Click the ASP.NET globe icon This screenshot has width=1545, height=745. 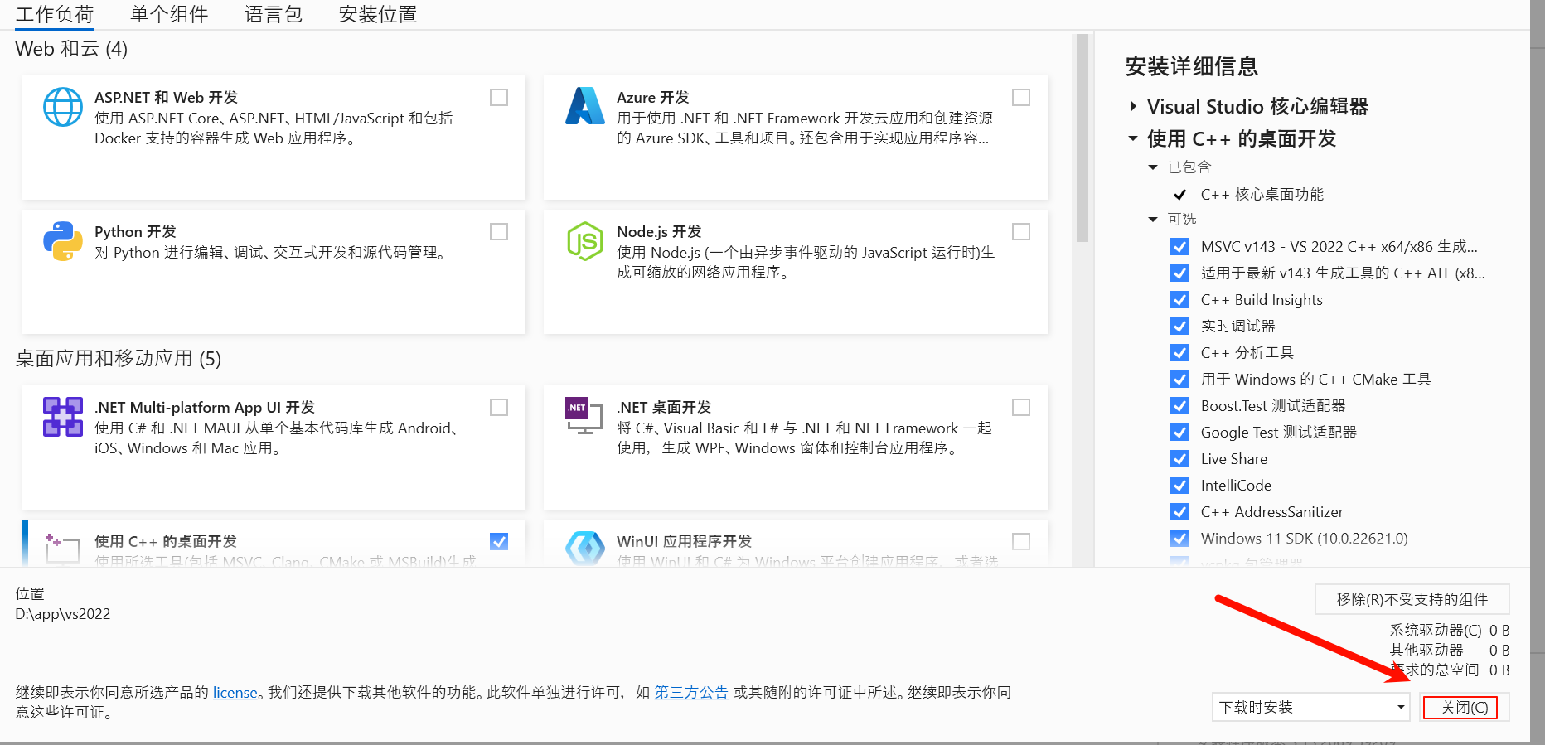tap(63, 108)
